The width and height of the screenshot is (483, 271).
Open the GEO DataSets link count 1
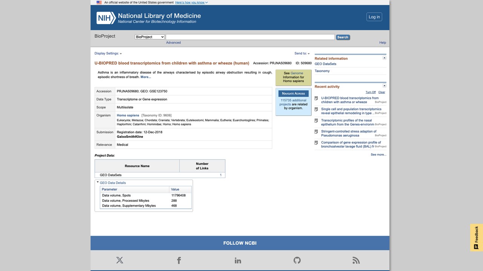[221, 175]
